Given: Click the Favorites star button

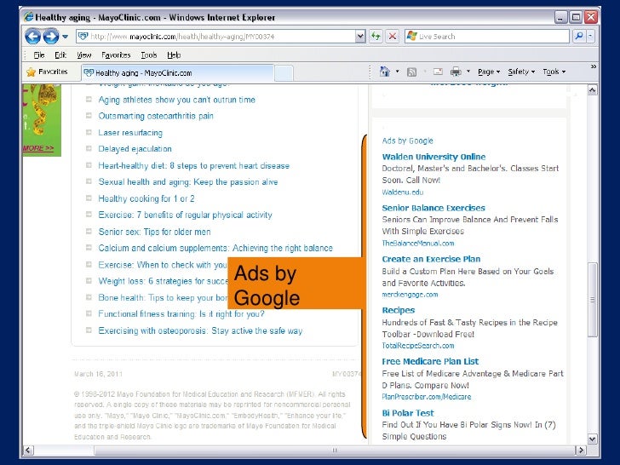Looking at the screenshot, I should 47,72.
